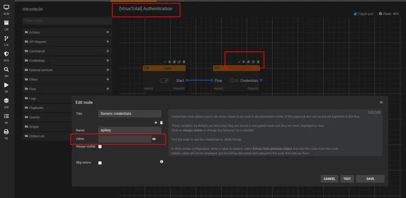Click the 'Flow' input label on credentials node
This screenshot has width=406, height=198.
tap(218, 81)
